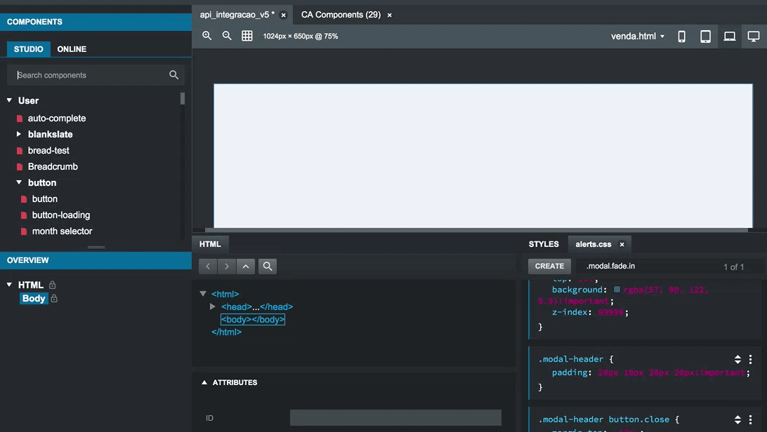Click the 1 of 1 match counter
The width and height of the screenshot is (767, 432).
[x=733, y=267]
